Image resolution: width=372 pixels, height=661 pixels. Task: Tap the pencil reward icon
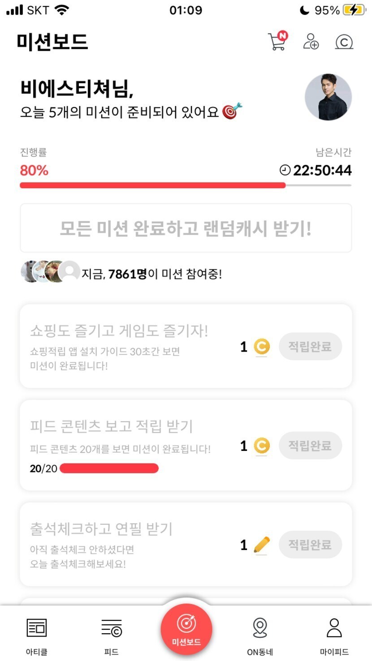(x=262, y=545)
